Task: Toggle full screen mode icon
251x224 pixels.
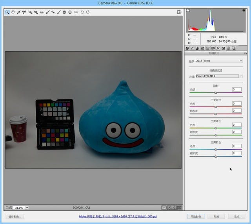Action: (179, 12)
